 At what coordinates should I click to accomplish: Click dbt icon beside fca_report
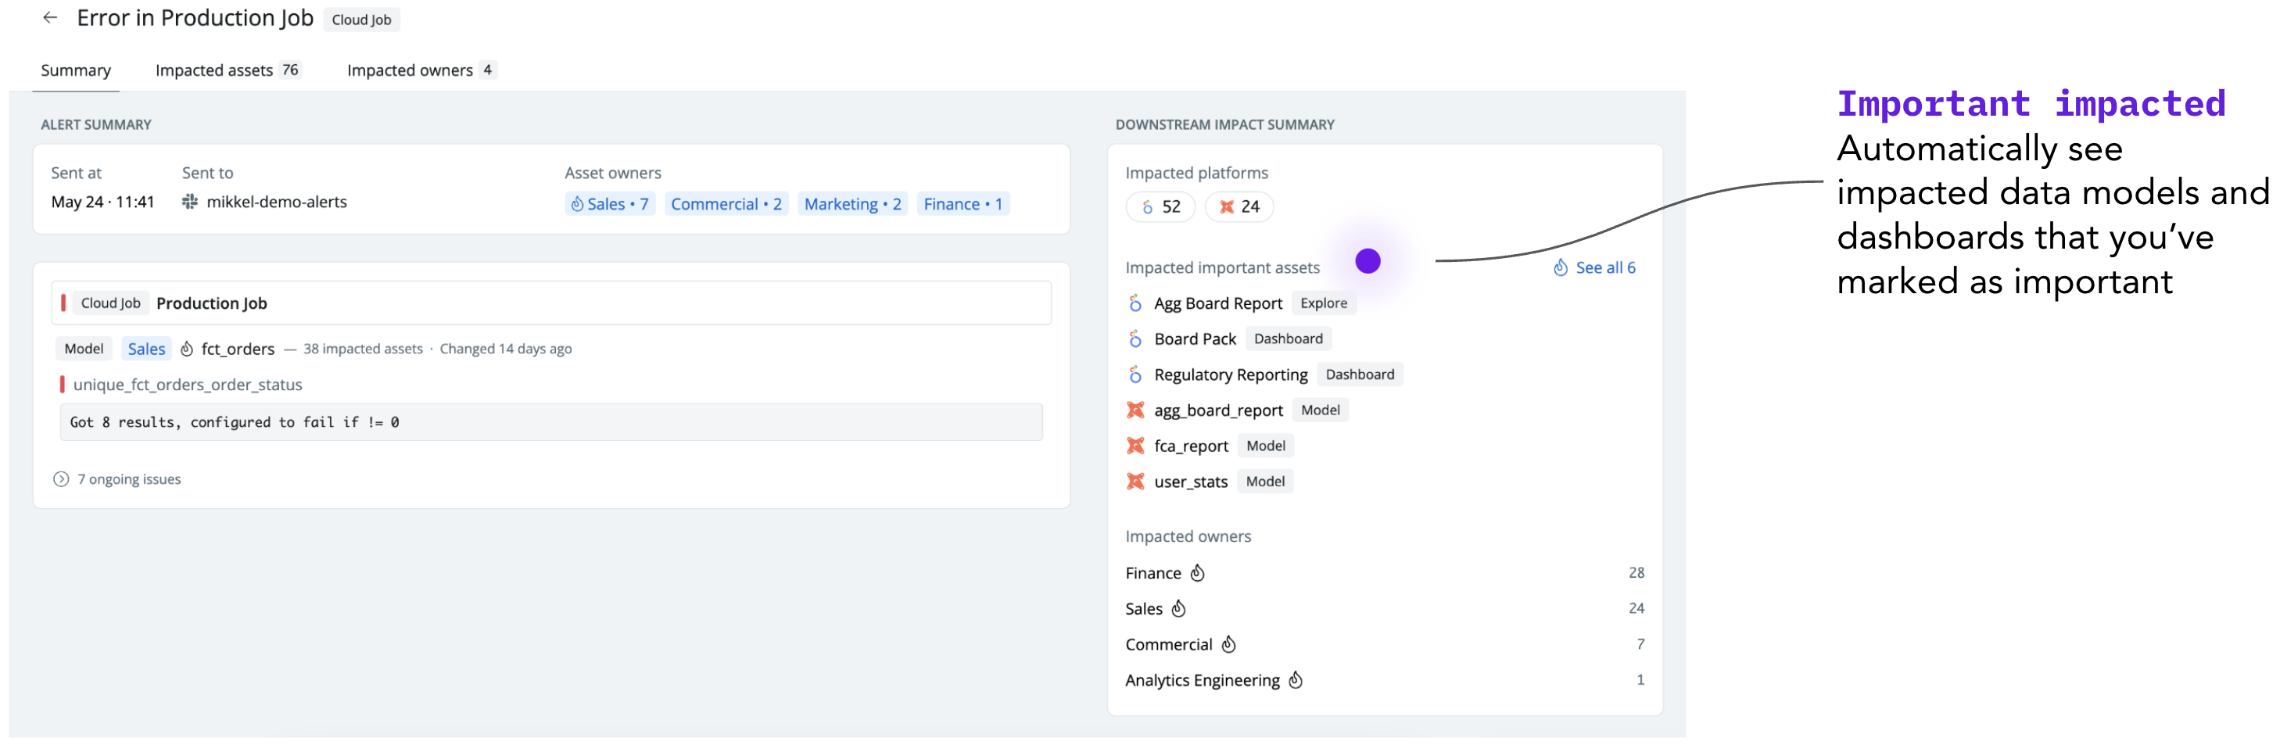click(x=1135, y=446)
